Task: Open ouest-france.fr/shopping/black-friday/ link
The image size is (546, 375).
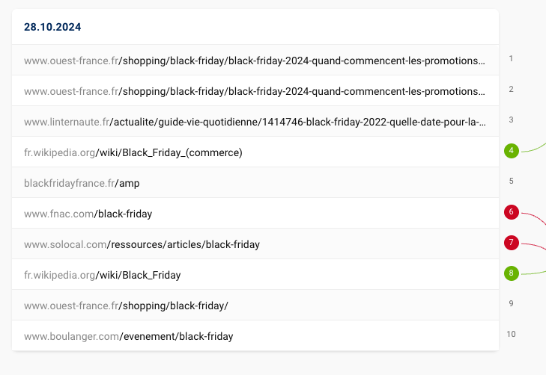Action: (126, 306)
